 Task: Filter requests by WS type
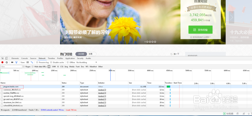pos(87,67)
